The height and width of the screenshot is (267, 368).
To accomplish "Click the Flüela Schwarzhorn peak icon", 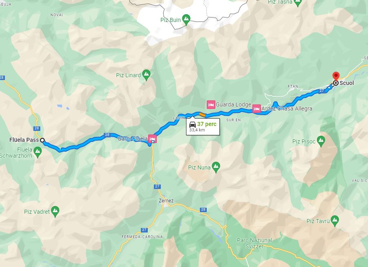I will coord(37,152).
